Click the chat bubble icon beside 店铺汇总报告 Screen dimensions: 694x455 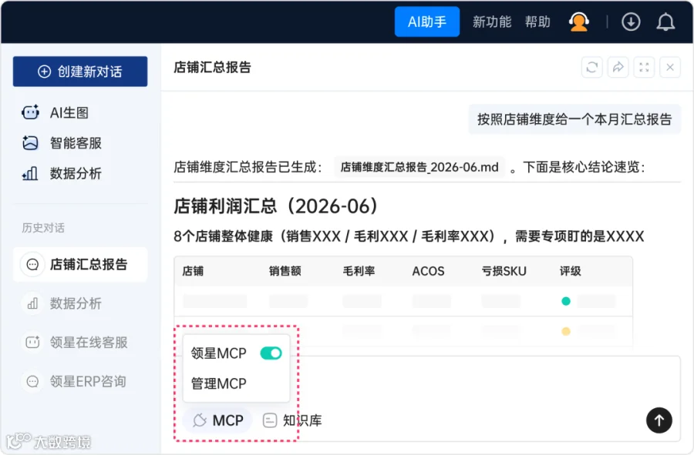tap(32, 265)
